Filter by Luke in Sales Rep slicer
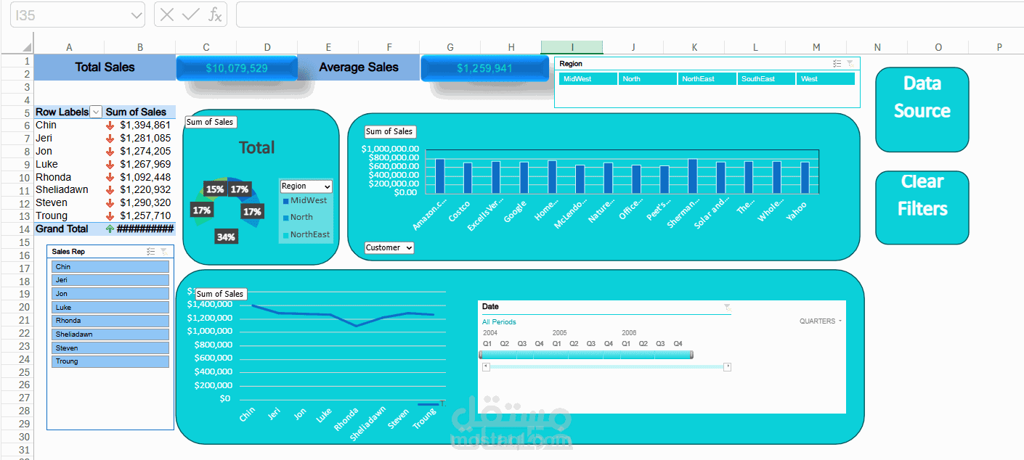Image resolution: width=1024 pixels, height=460 pixels. (110, 308)
